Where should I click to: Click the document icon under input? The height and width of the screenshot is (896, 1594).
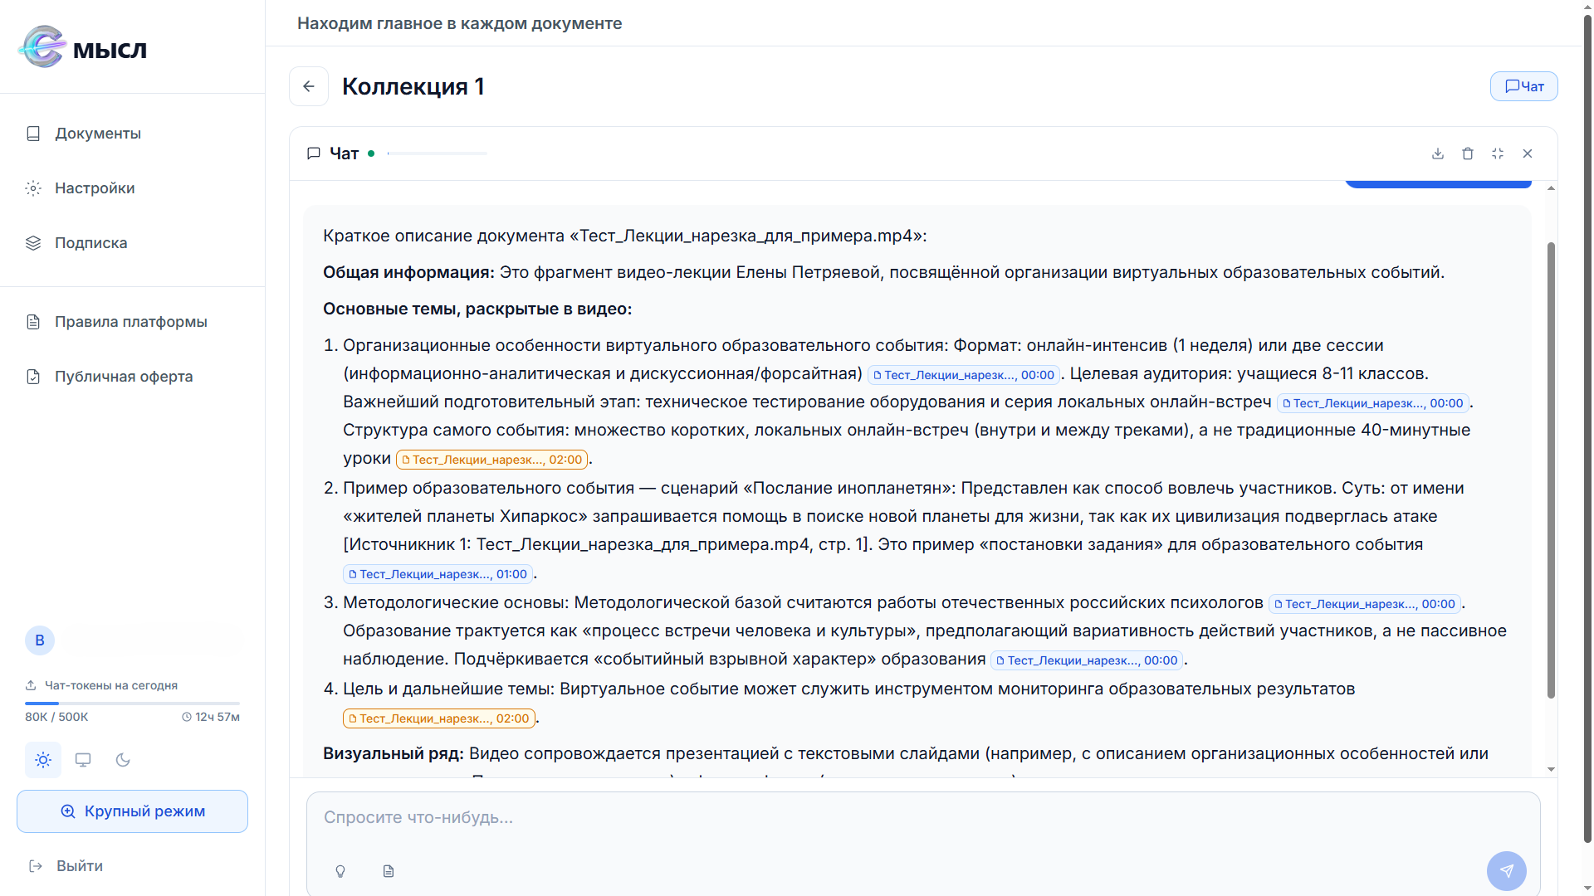click(x=389, y=871)
